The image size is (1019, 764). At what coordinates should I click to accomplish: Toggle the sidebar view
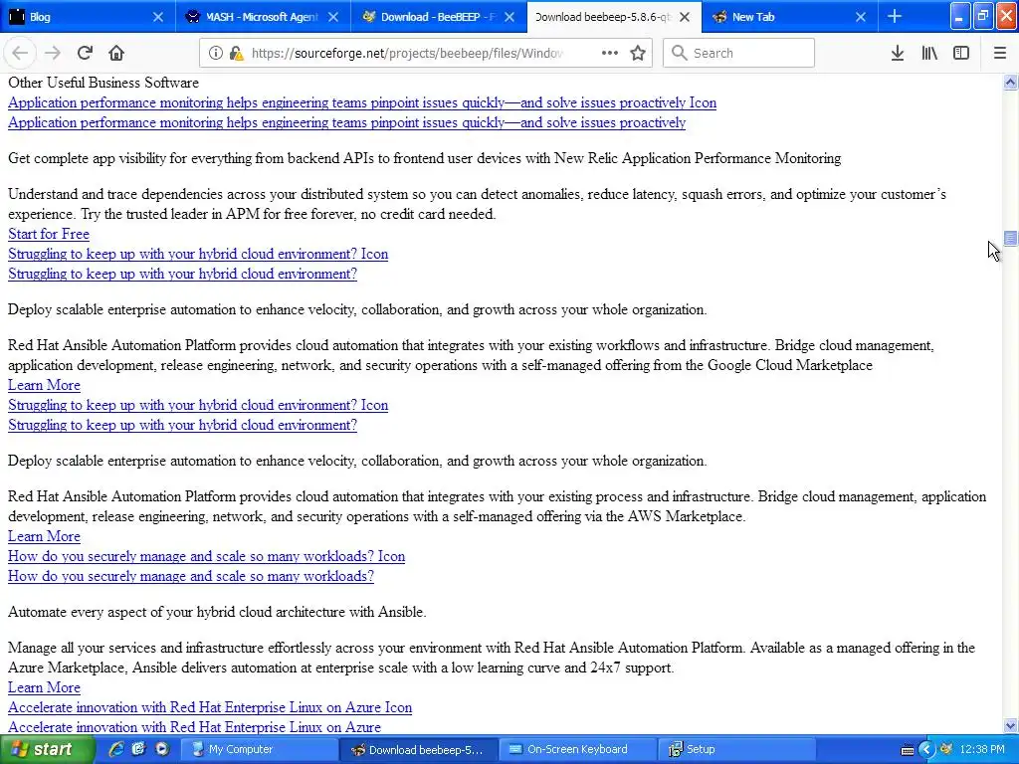pyautogui.click(x=961, y=53)
